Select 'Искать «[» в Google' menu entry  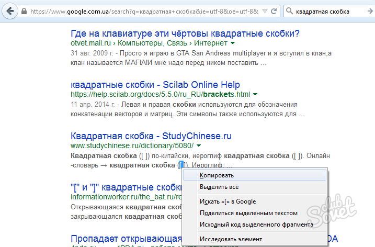point(228,201)
